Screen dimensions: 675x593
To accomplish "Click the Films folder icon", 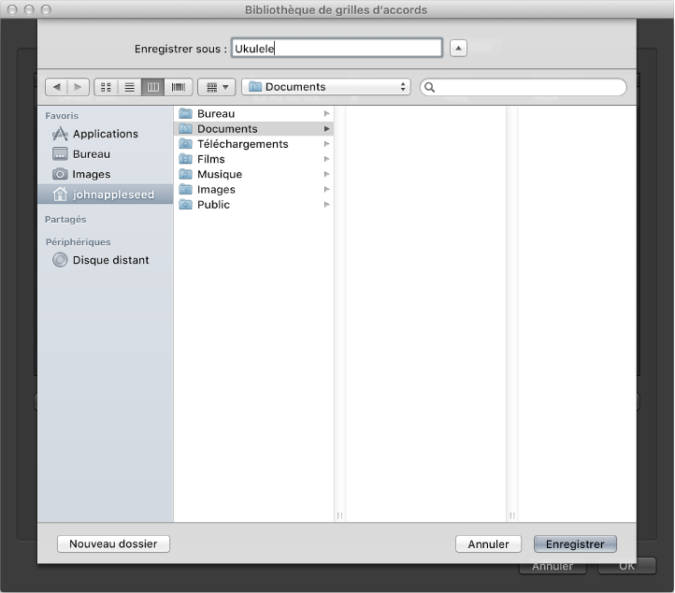I will [x=185, y=159].
